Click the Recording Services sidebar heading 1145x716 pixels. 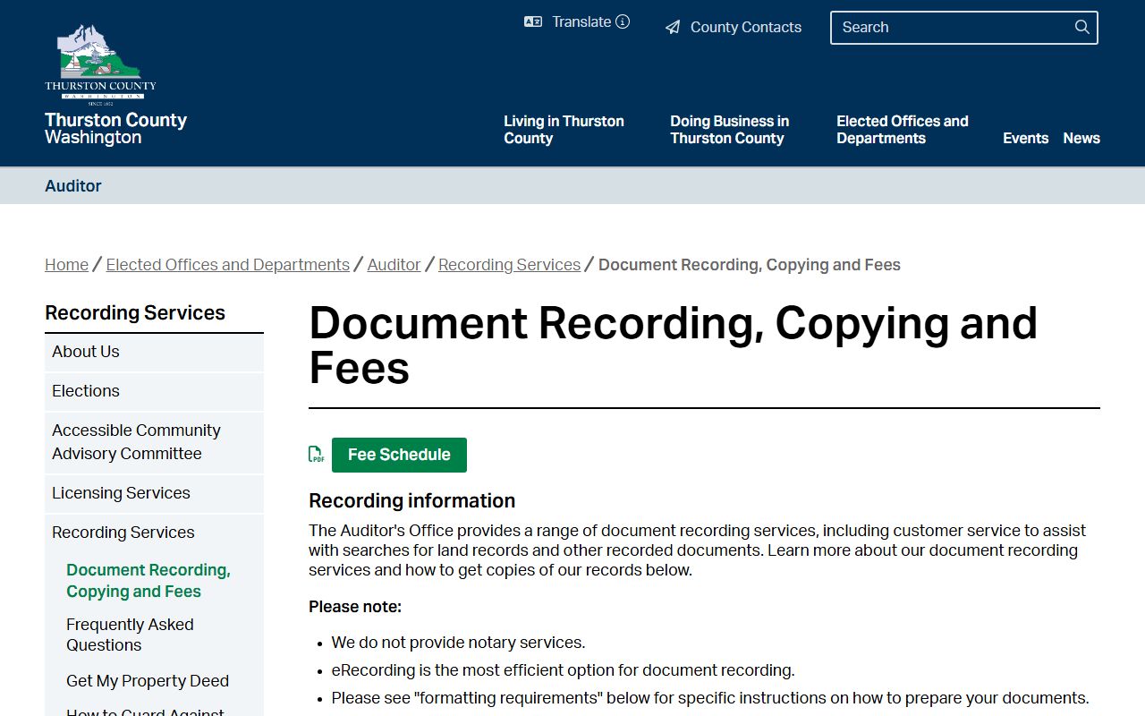tap(135, 313)
